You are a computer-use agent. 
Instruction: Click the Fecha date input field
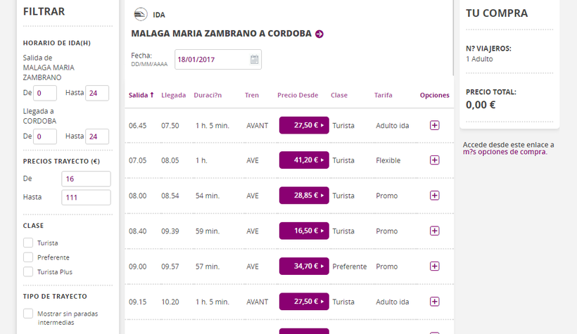211,60
